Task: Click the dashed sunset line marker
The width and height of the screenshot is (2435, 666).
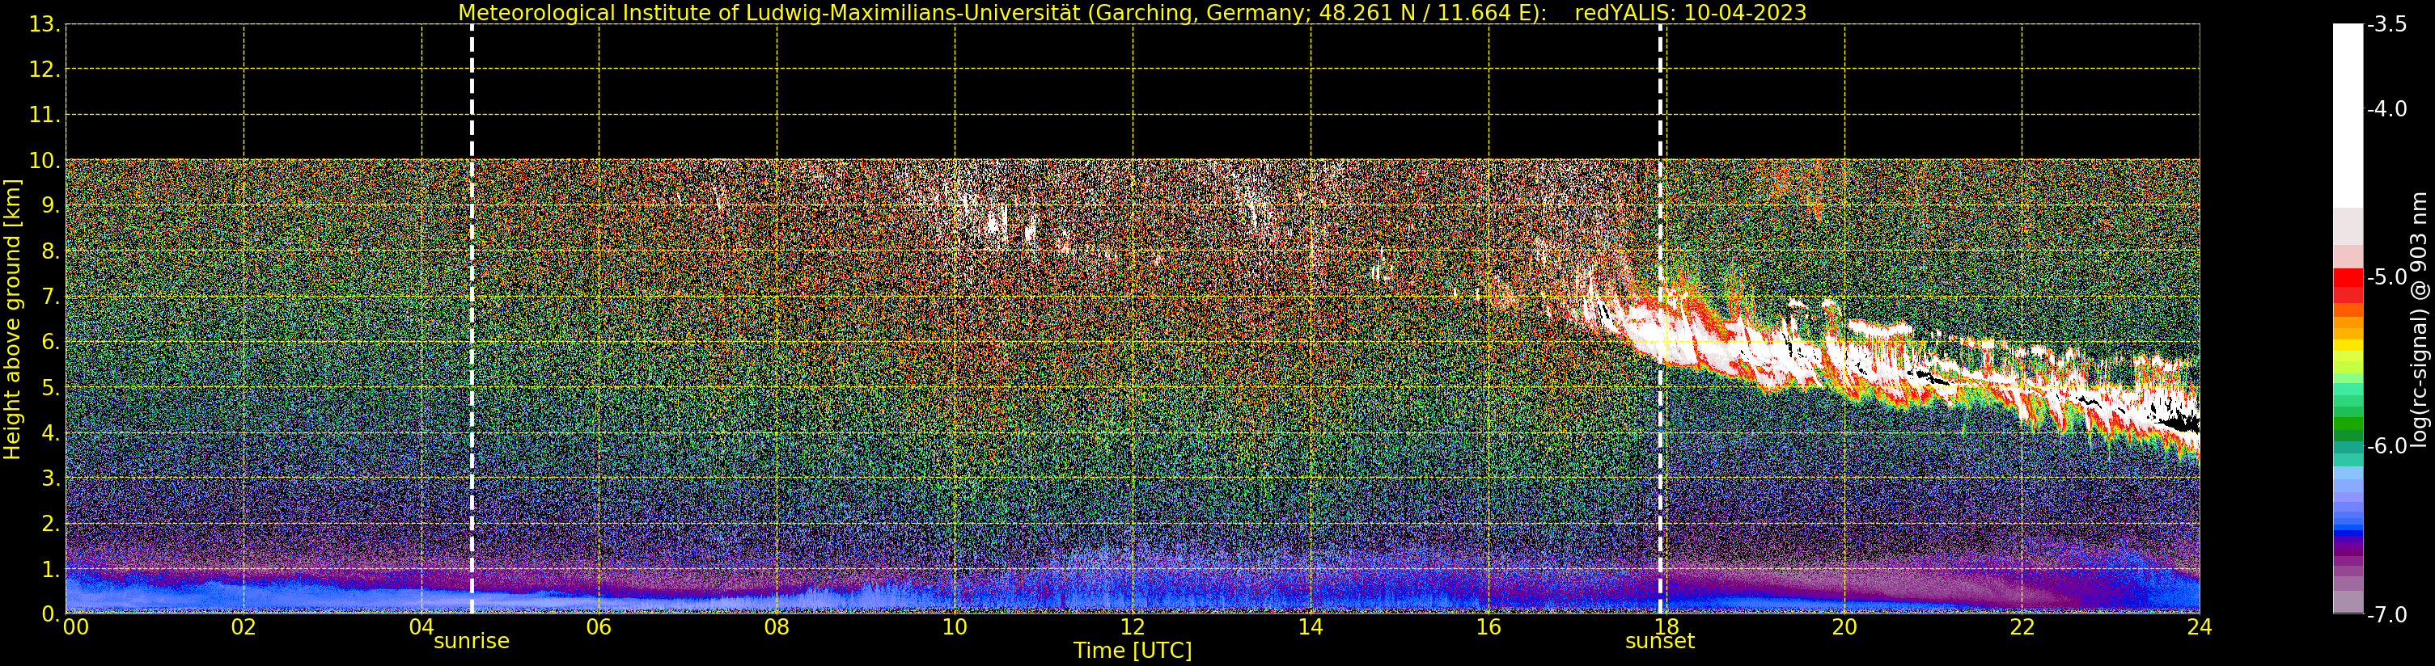Action: tap(1660, 319)
